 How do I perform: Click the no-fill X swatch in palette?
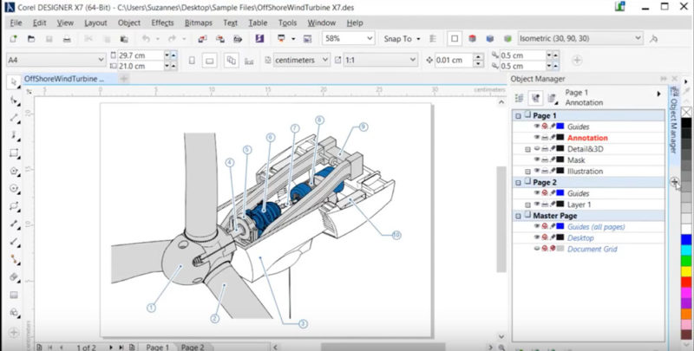click(x=686, y=113)
